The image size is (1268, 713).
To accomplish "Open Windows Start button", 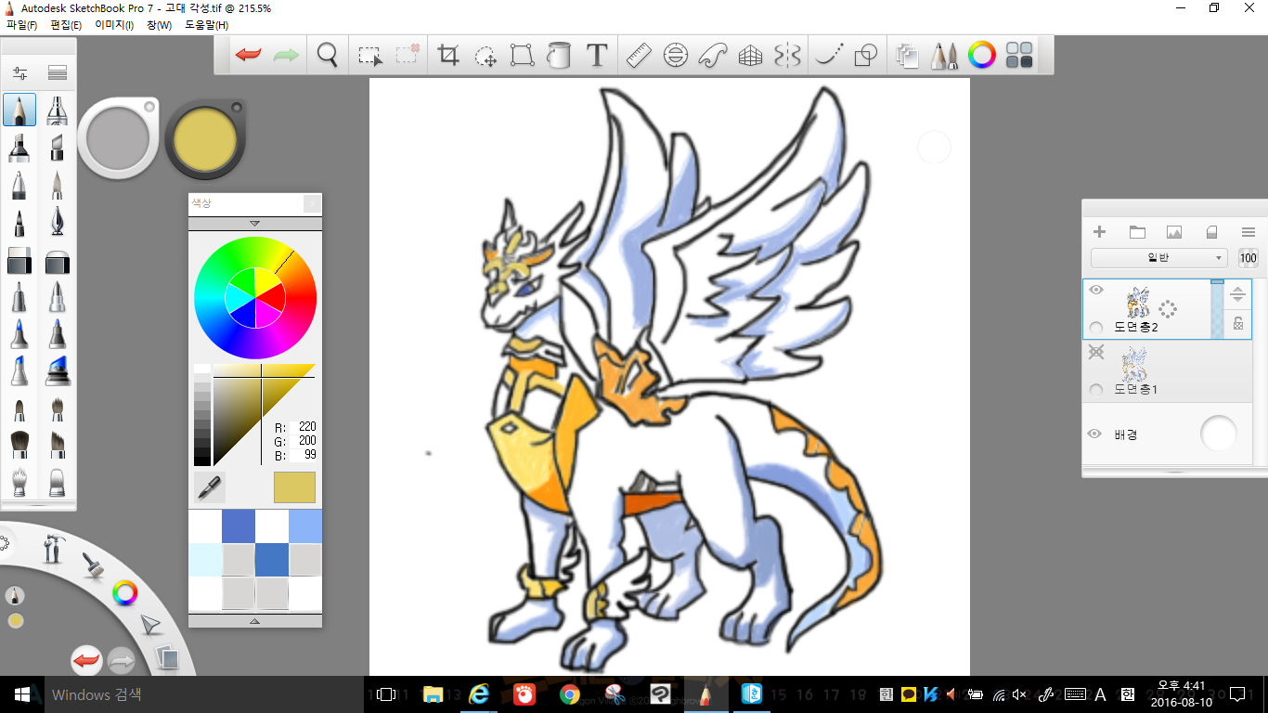I will pos(20,694).
